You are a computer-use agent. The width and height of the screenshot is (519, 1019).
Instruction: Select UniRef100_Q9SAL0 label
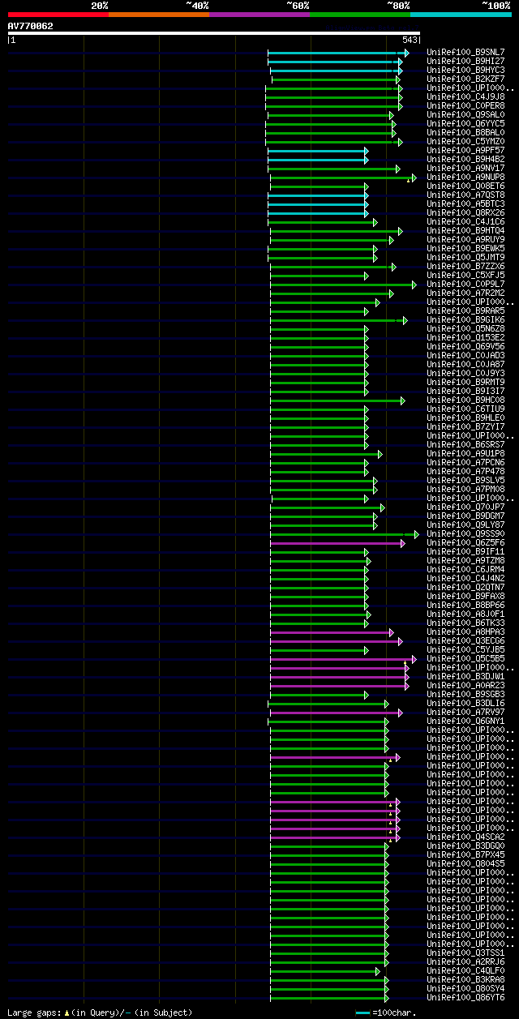pos(465,115)
